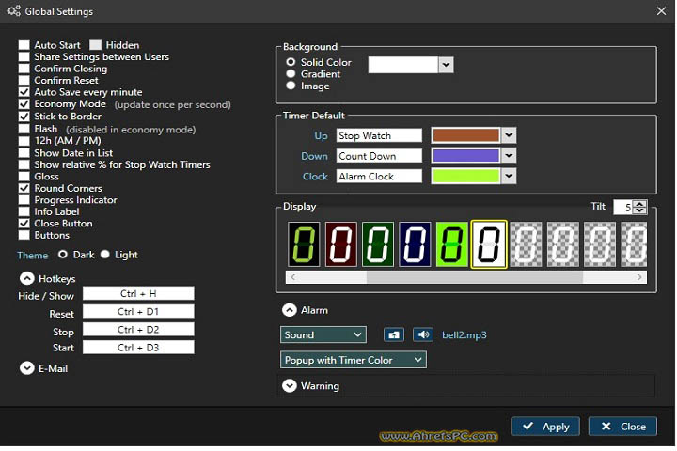Set the Reset hotkey field

pos(138,311)
